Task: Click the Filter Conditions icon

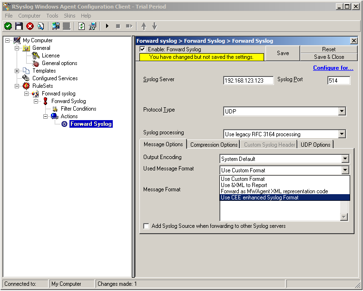Action: pyautogui.click(x=55, y=109)
